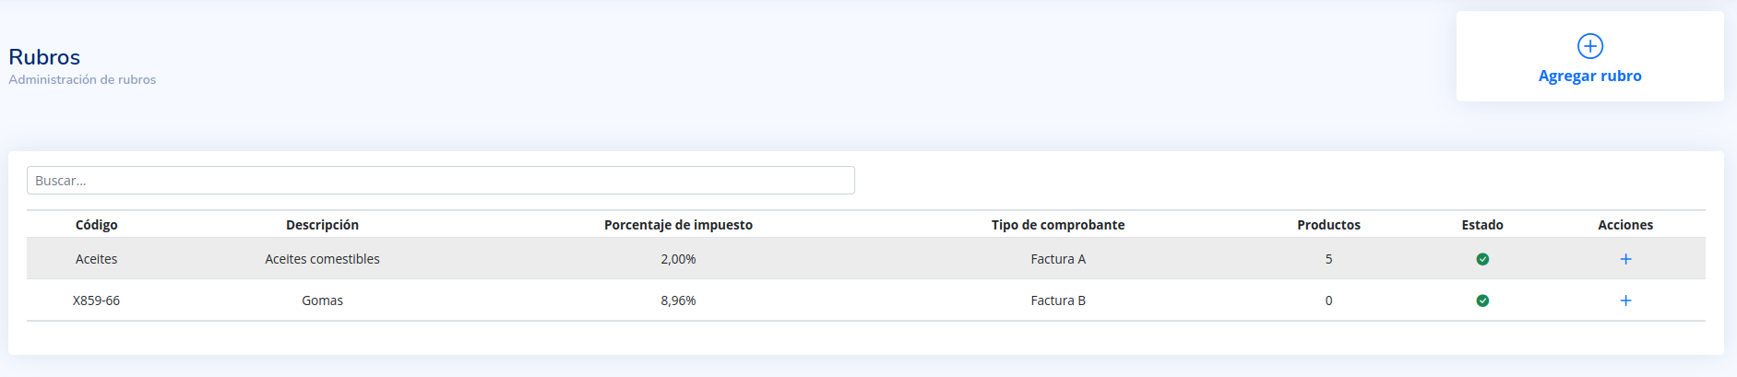Sort by the Descripción column header
The width and height of the screenshot is (1737, 377).
[322, 225]
